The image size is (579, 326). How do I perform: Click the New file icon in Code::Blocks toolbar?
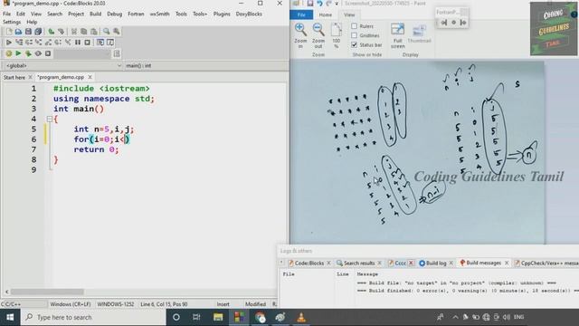(x=9, y=32)
